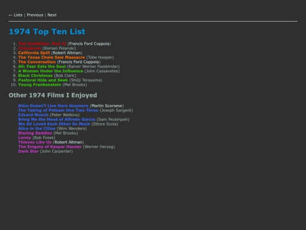
Task: Open the Black Christmas link
Action: 35,76
